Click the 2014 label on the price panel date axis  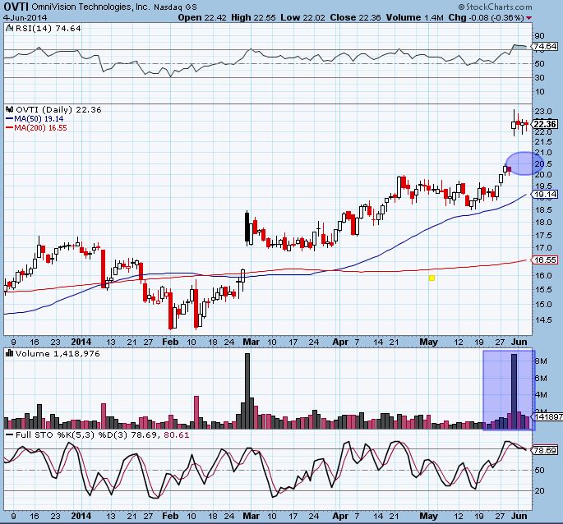[x=81, y=342]
